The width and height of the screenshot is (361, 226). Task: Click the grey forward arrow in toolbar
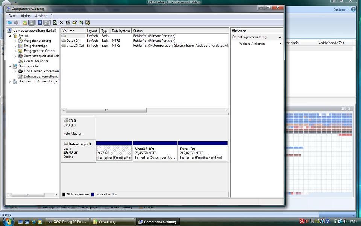pyautogui.click(x=16, y=23)
